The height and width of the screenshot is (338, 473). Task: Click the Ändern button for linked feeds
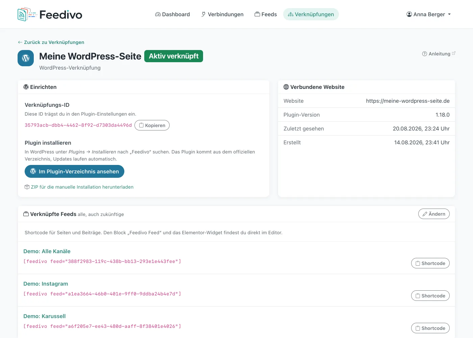click(434, 214)
